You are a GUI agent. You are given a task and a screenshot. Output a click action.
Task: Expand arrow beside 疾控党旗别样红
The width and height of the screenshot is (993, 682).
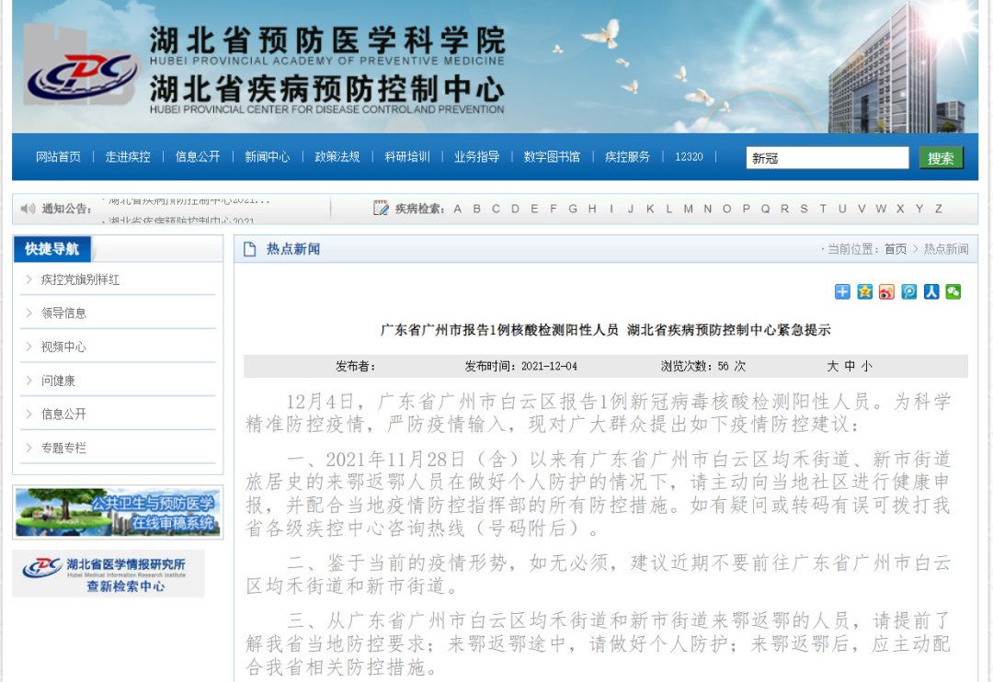(x=29, y=279)
